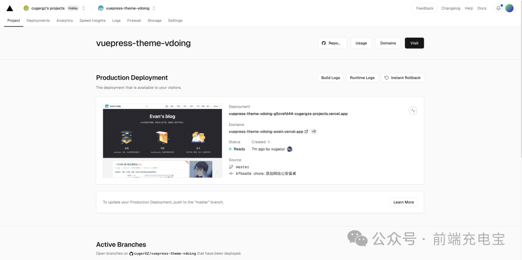Click the vuepress-theme-vdoing project avatar icon

(x=101, y=8)
